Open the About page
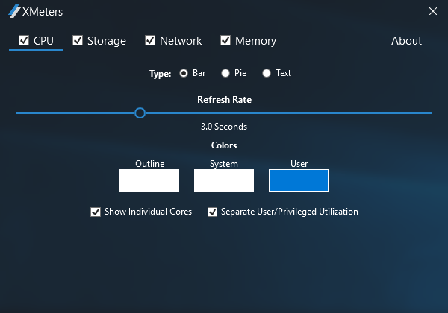448x313 pixels. coord(406,41)
